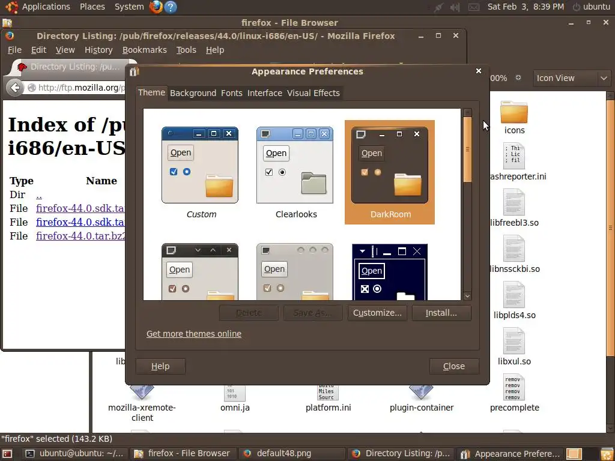615x461 pixels.
Task: Open the Places menu in top panel
Action: 92,7
